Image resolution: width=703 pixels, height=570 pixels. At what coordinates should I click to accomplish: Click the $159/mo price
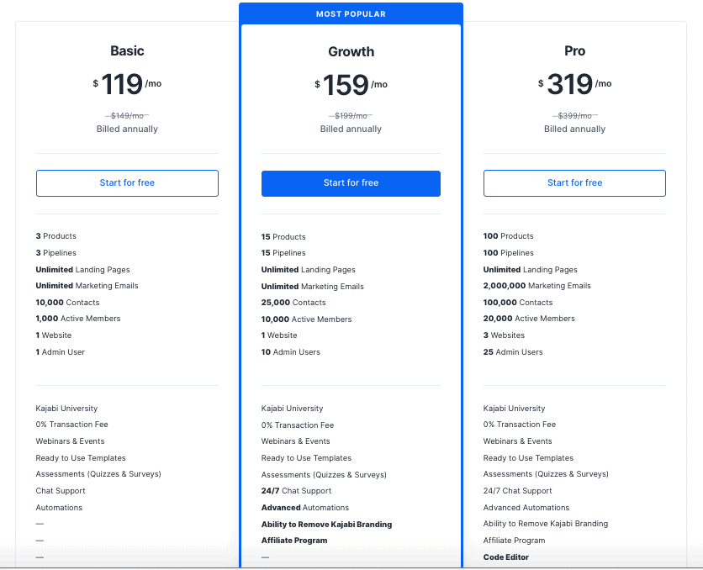point(351,85)
